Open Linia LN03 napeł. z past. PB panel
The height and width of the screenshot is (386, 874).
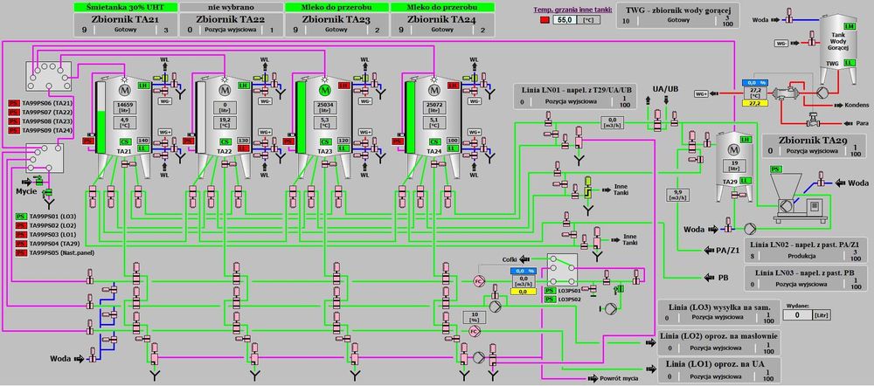click(806, 279)
